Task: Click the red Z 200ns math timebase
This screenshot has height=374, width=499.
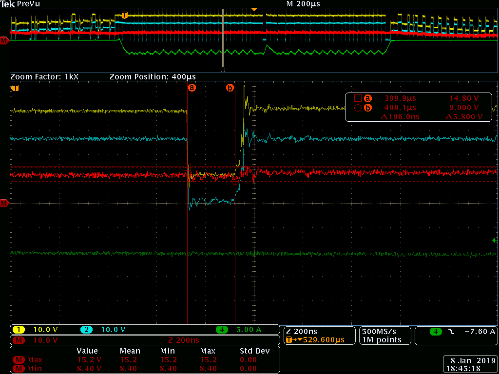Action: pyautogui.click(x=184, y=340)
